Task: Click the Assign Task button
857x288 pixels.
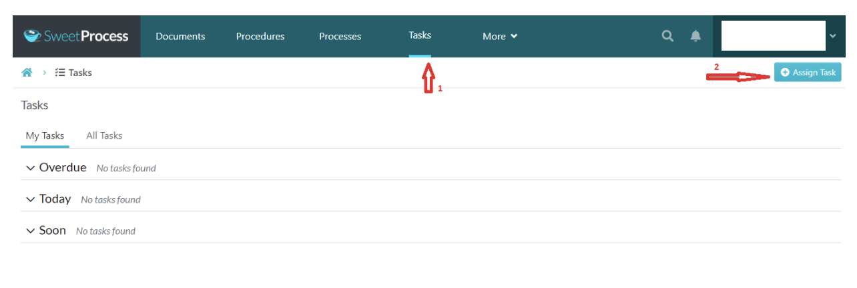Action: (808, 73)
